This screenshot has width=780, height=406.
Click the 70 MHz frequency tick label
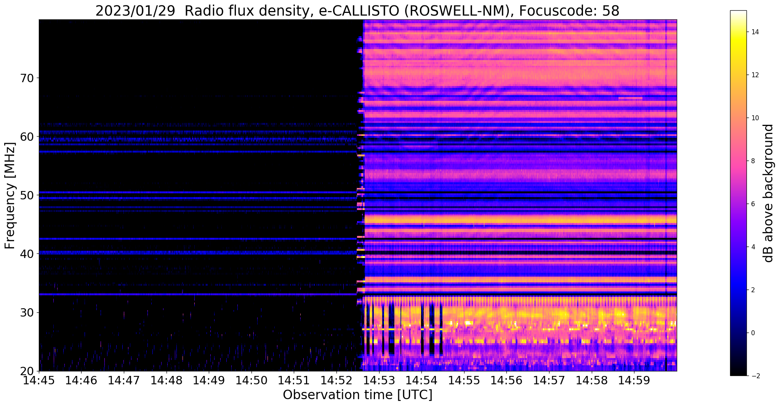pos(27,78)
